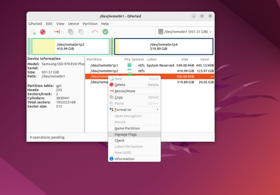
Task: Click the Paste partition toolbar icon
Action: click(81, 32)
